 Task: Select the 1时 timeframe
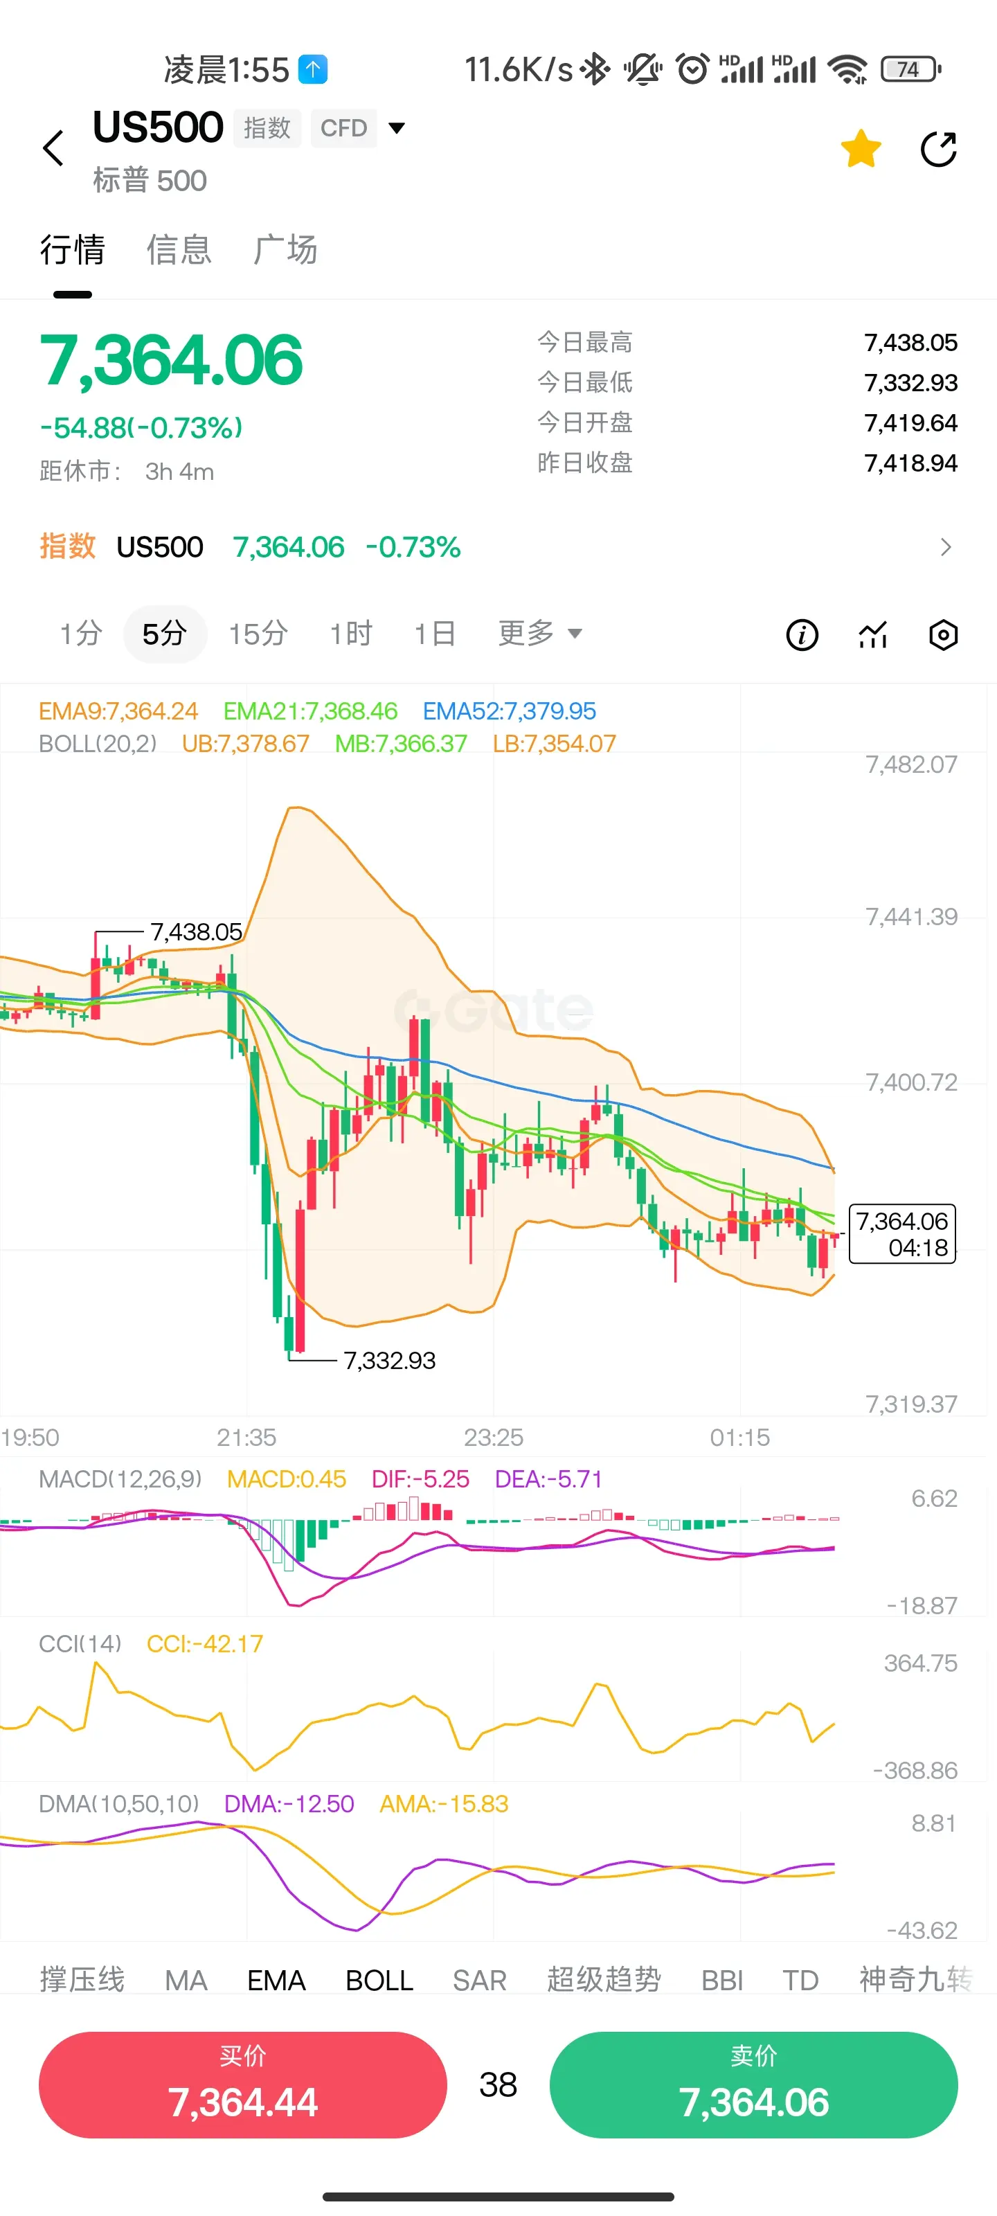351,634
